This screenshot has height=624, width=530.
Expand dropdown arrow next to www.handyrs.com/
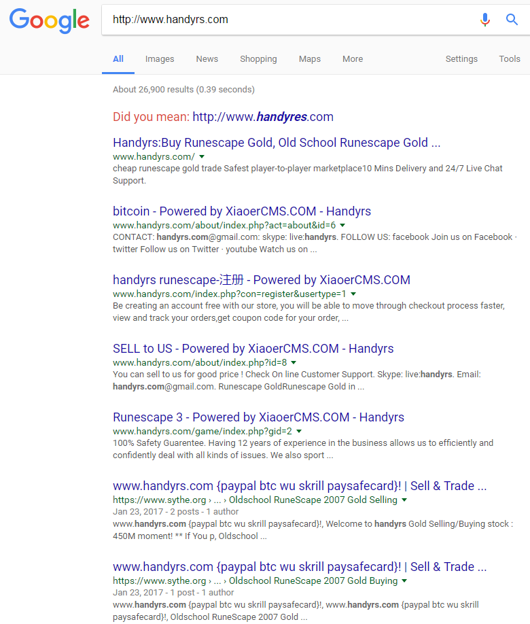point(202,157)
